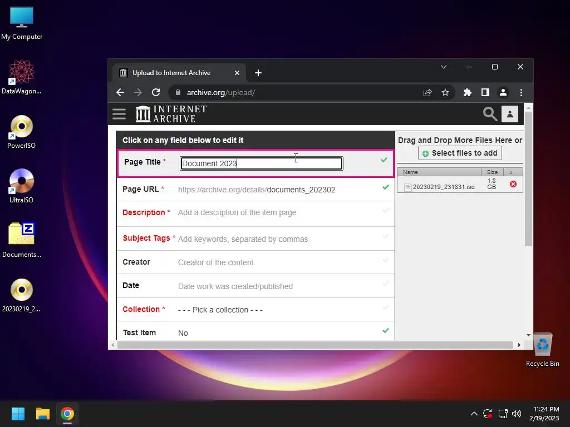Viewport: 570px width, 427px height.
Task: Edit the Subject Tags keywords field
Action: click(243, 239)
